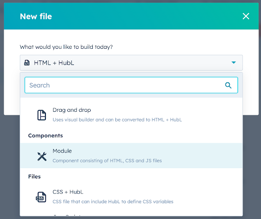The height and width of the screenshot is (219, 261).
Task: Click 'Component consisting of HTML, CSS and JS files' text
Action: (107, 161)
